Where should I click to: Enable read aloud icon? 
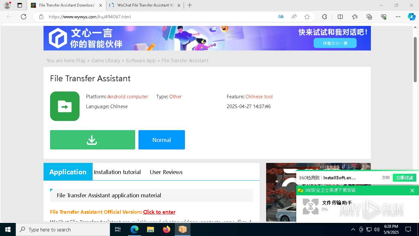point(294,17)
